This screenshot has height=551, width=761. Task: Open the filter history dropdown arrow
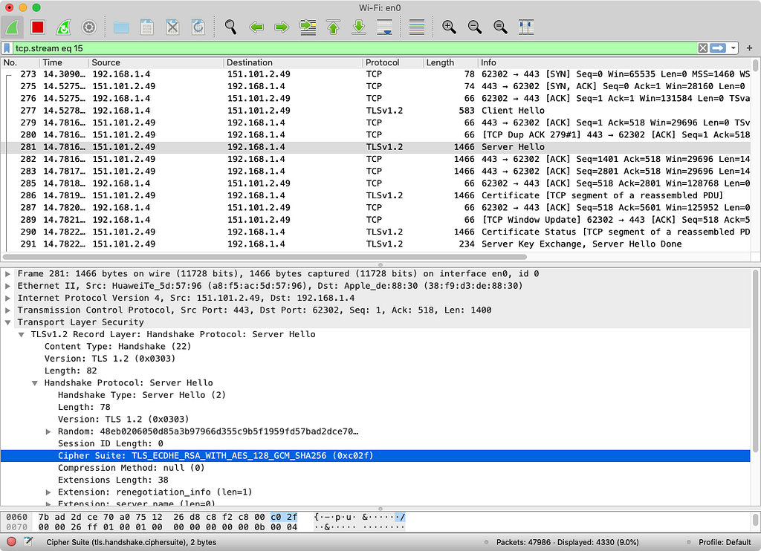pos(733,48)
